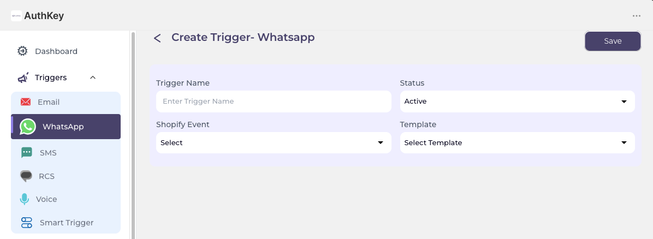Click the AuthKey logo icon
This screenshot has width=653, height=239.
coord(16,16)
